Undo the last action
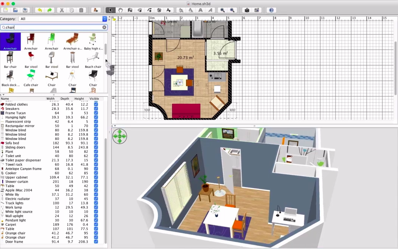398x249 pixels. (39, 10)
